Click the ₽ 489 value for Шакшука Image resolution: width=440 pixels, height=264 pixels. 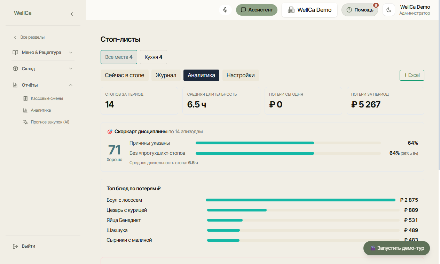click(x=411, y=230)
